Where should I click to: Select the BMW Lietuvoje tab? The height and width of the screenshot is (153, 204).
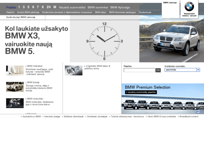(x=171, y=9)
